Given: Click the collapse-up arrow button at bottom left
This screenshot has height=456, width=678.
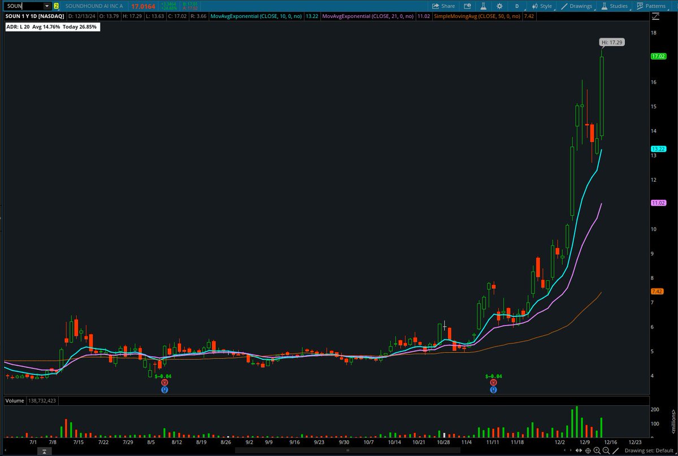Looking at the screenshot, I should click(44, 452).
